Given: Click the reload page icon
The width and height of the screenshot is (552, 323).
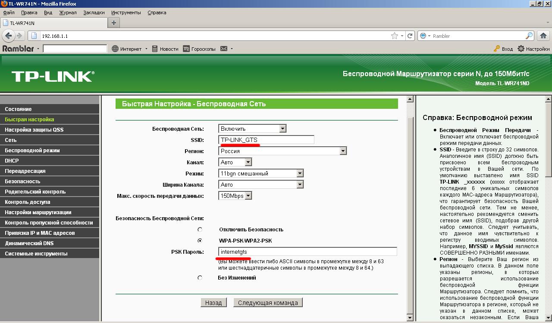Looking at the screenshot, I should click(x=410, y=36).
